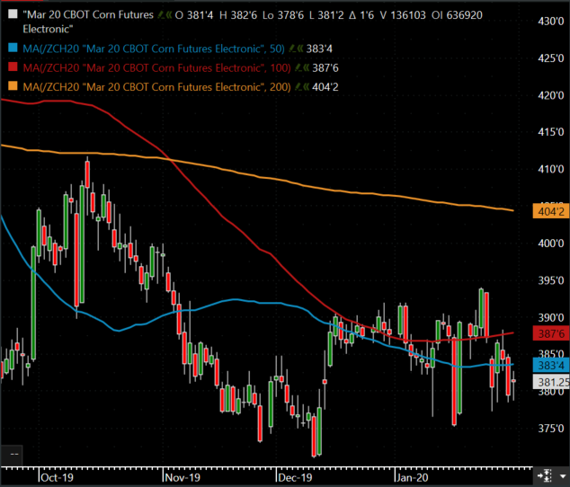Click the volume value V 136103
The image size is (570, 487).
tap(403, 15)
